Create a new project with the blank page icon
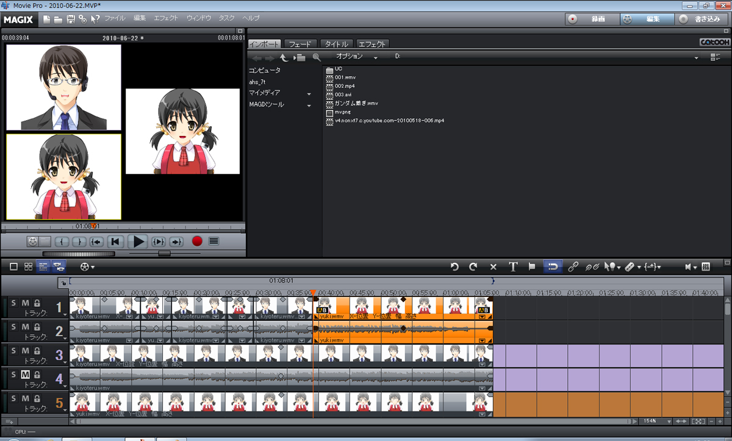The height and width of the screenshot is (441, 732). click(x=48, y=19)
